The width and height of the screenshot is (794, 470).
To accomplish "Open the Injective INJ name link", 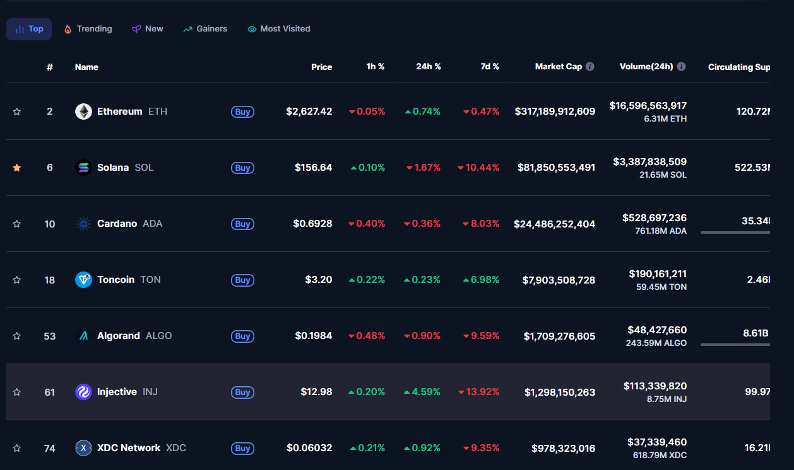I will tap(127, 392).
